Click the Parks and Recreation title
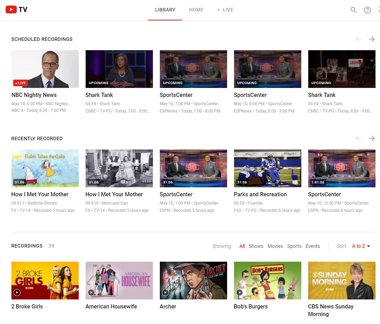380x324 pixels. tap(260, 194)
